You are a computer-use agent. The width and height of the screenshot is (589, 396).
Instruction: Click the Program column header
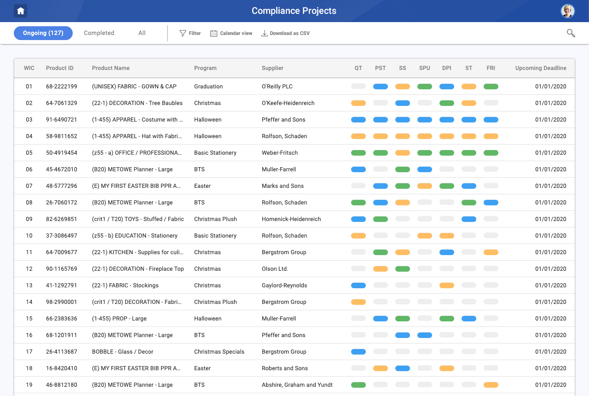point(205,68)
